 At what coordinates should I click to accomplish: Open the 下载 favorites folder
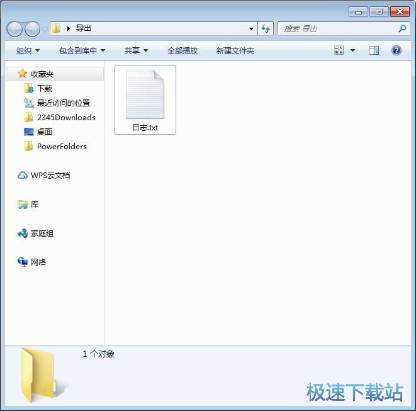(45, 88)
